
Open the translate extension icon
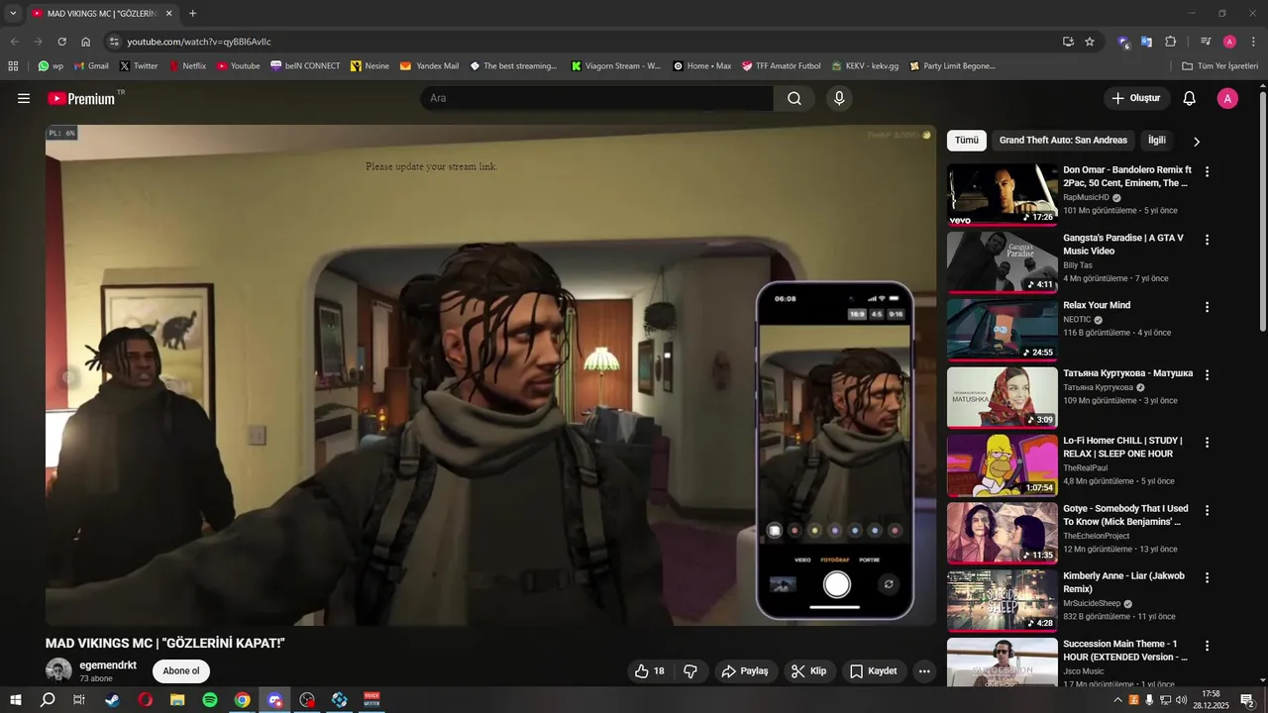tap(1146, 42)
